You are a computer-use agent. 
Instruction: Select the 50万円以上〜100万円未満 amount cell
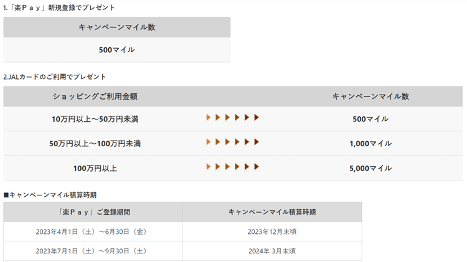click(x=95, y=144)
